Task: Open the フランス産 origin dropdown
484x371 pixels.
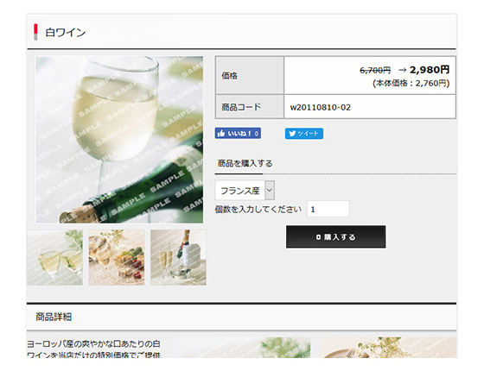Action: coord(245,191)
